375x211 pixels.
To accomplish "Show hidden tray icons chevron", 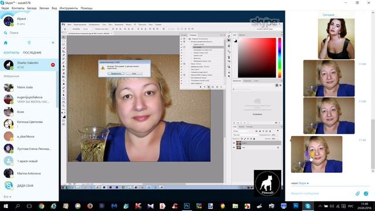I will [x=320, y=206].
